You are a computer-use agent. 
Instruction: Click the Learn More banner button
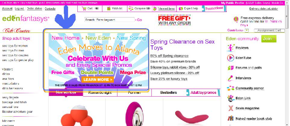[x=98, y=80]
